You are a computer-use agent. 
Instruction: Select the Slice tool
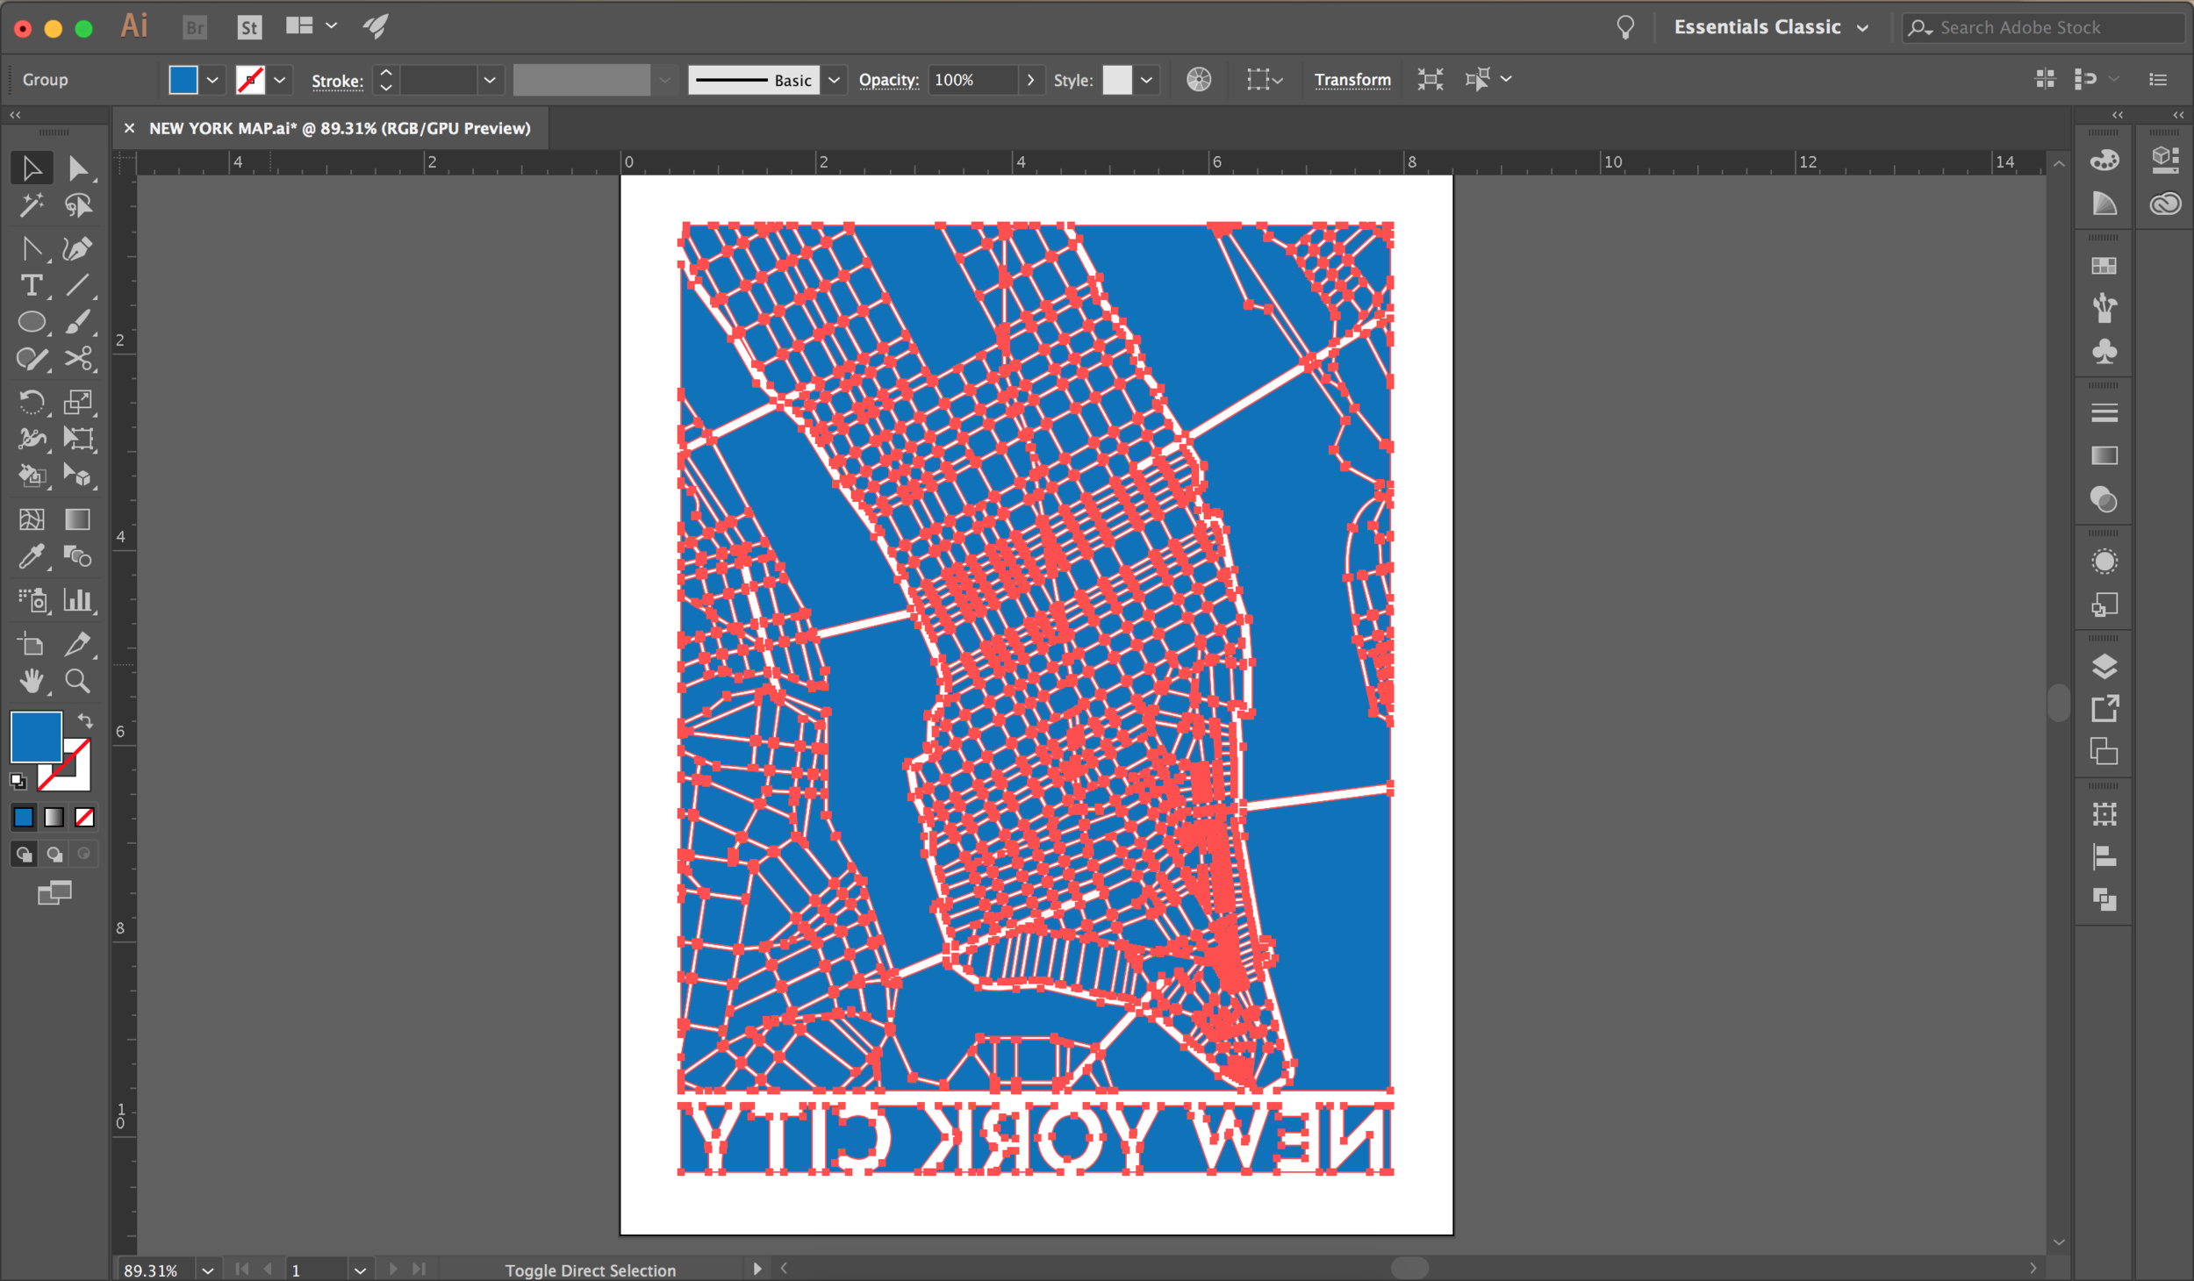77,644
